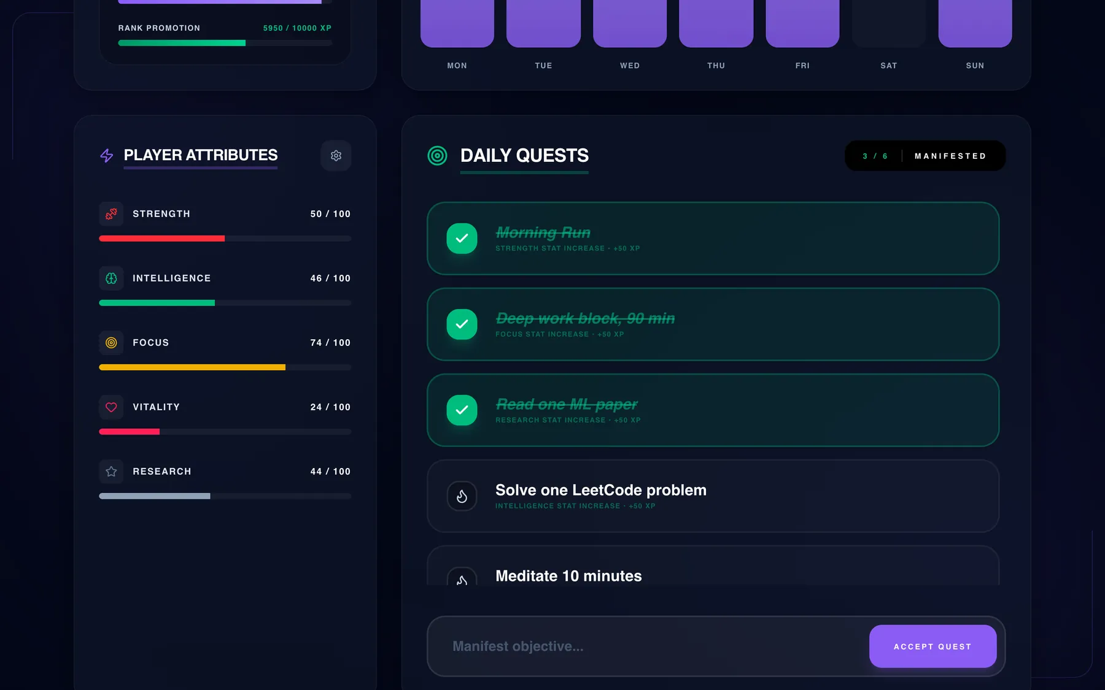Select the Saturday activity bar
Image resolution: width=1105 pixels, height=690 pixels.
click(x=889, y=23)
